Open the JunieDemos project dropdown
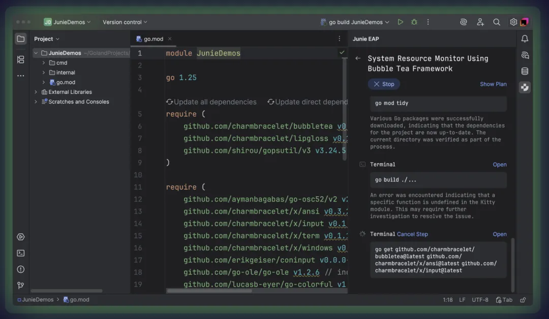 [x=67, y=22]
